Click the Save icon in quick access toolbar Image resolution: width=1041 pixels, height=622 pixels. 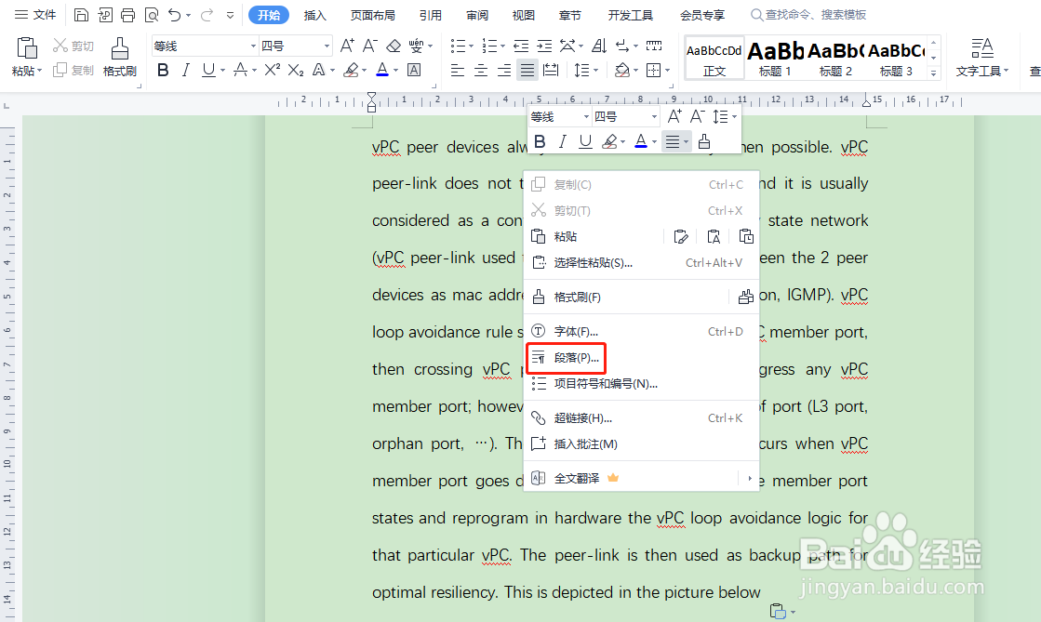tap(81, 15)
